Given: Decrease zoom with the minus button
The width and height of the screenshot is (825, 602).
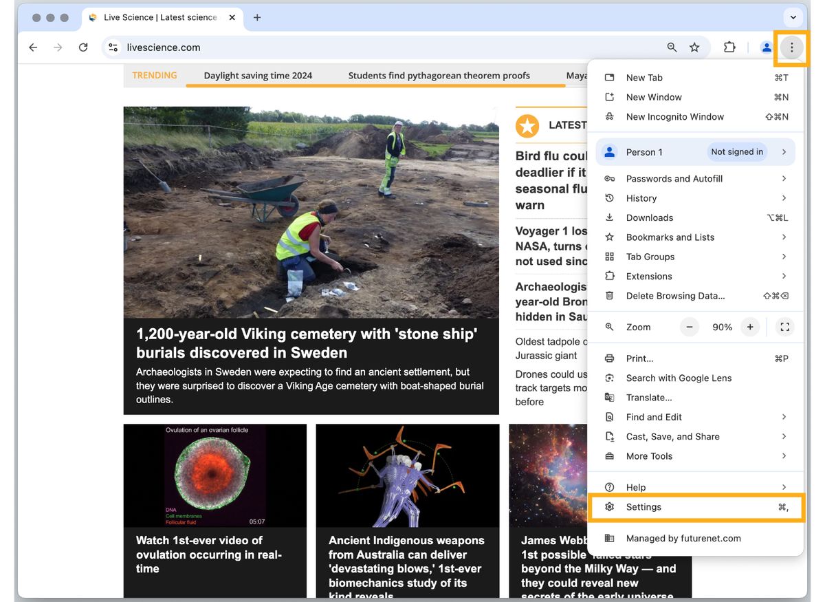Looking at the screenshot, I should [690, 327].
